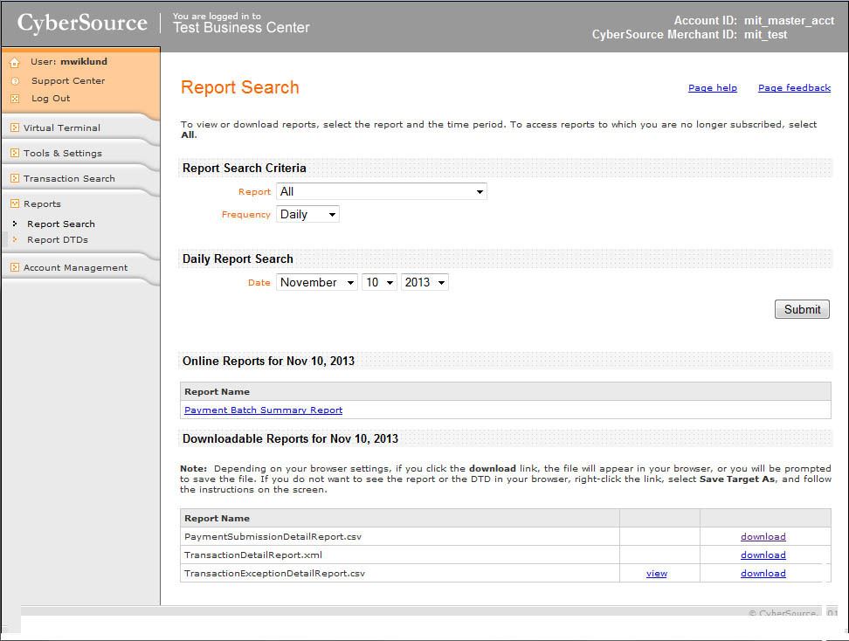Screen dimensions: 849x641
Task: View the TransactionExceptionDetailReport.csv report
Action: [x=656, y=573]
